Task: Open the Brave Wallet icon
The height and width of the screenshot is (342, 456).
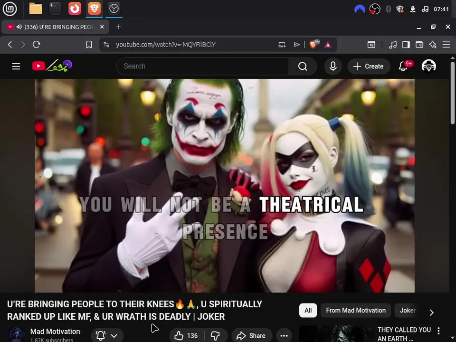Action: coord(419,45)
